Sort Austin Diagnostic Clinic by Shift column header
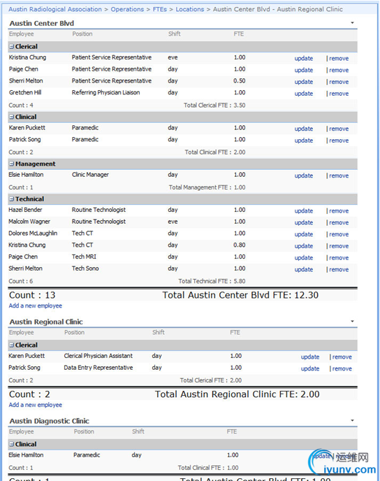Image resolution: width=380 pixels, height=481 pixels. [x=138, y=431]
